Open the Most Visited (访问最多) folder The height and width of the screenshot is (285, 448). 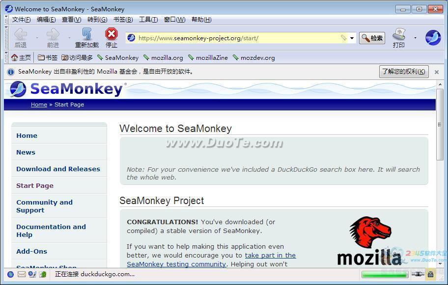[x=77, y=57]
